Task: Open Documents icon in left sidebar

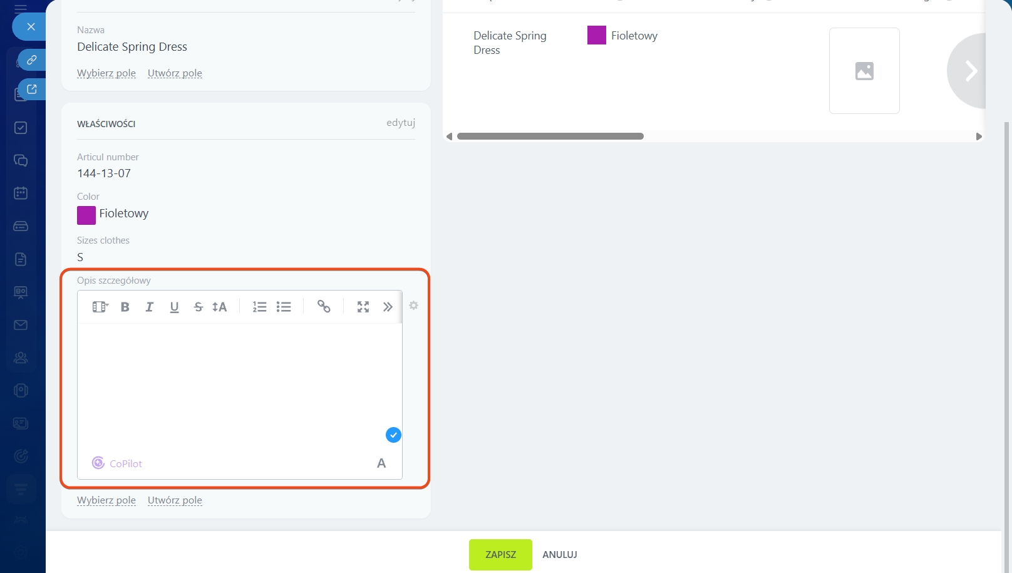Action: 21,259
